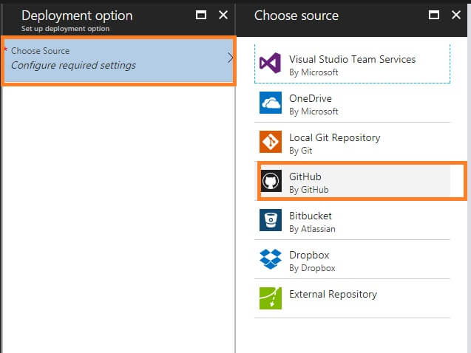The image size is (471, 353).
Task: Click 'Choose source' blade title
Action: tap(297, 16)
